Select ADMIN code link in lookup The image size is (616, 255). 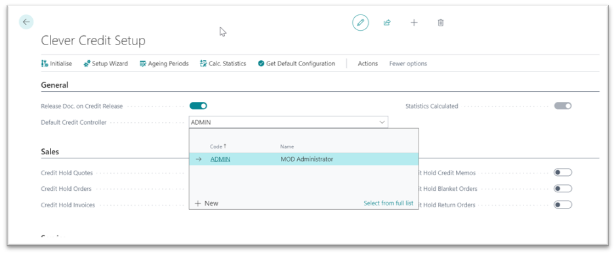coord(220,159)
